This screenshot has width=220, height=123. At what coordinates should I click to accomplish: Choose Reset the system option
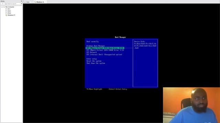coord(94,61)
